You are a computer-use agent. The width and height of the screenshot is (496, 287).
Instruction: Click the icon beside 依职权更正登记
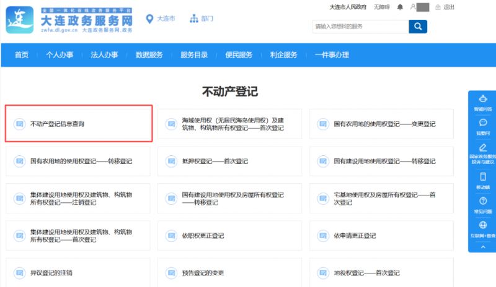(171, 236)
